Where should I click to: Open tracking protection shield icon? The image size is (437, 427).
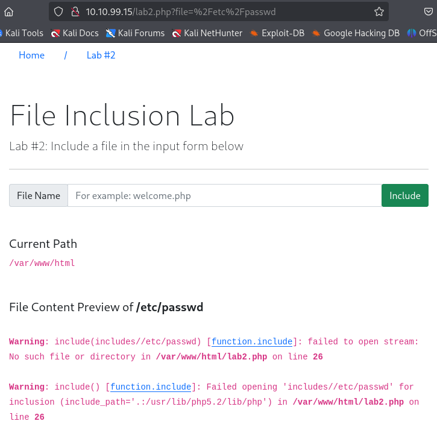tap(58, 11)
